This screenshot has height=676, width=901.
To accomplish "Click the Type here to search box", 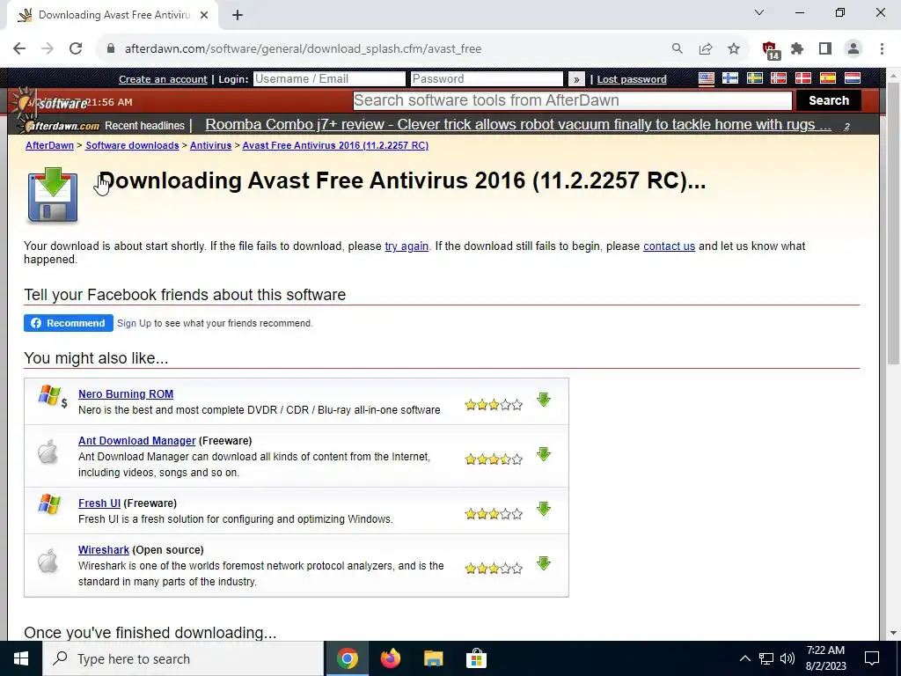I will 183,658.
